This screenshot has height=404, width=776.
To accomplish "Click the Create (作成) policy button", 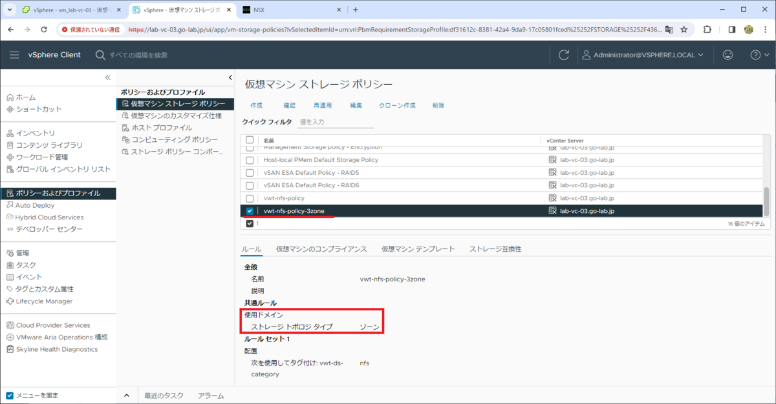I will coord(256,105).
